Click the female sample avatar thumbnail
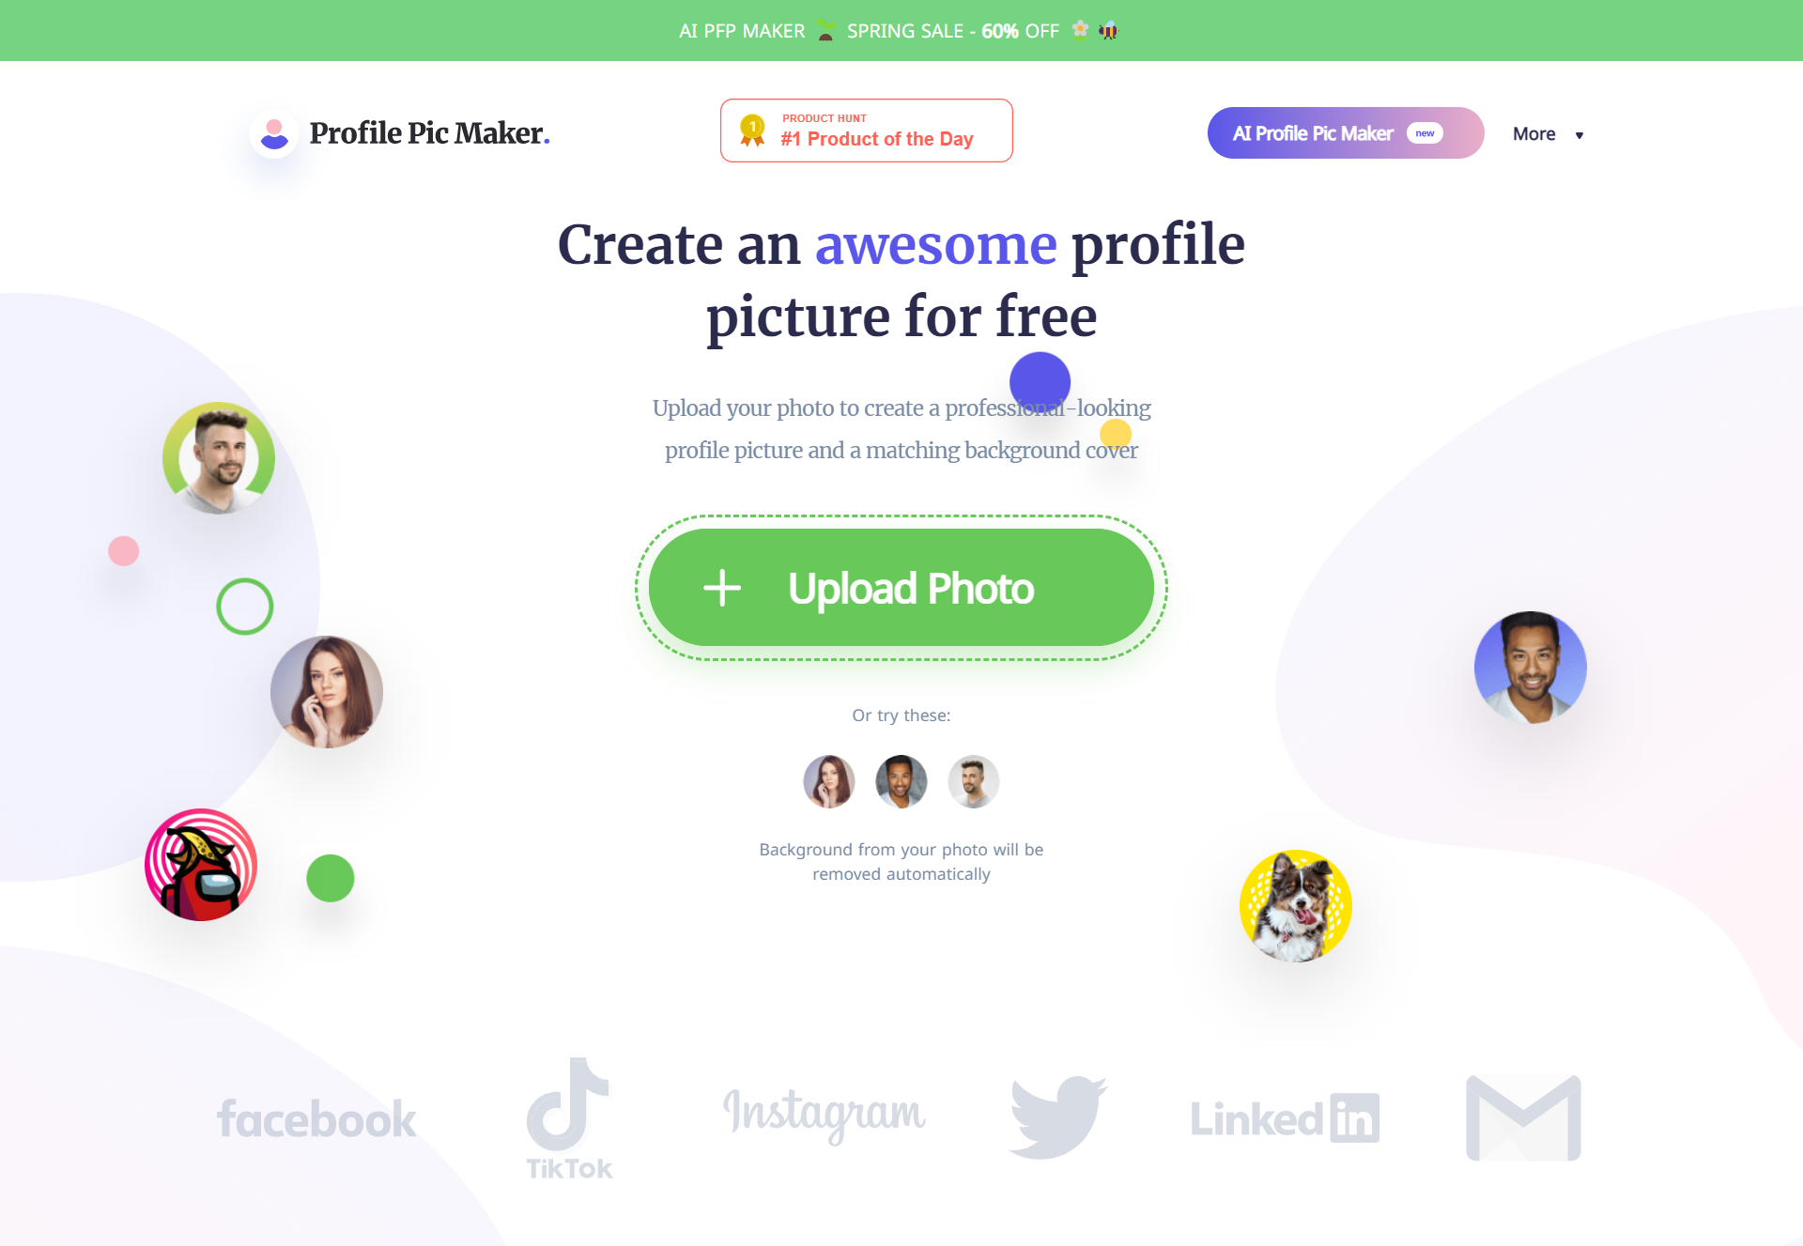1803x1246 pixels. tap(829, 780)
